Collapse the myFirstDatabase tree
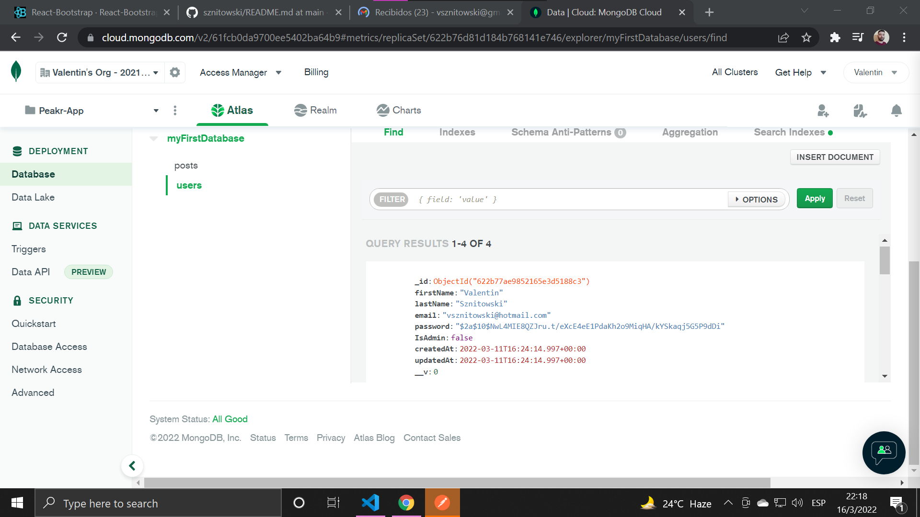920x517 pixels. coord(154,138)
